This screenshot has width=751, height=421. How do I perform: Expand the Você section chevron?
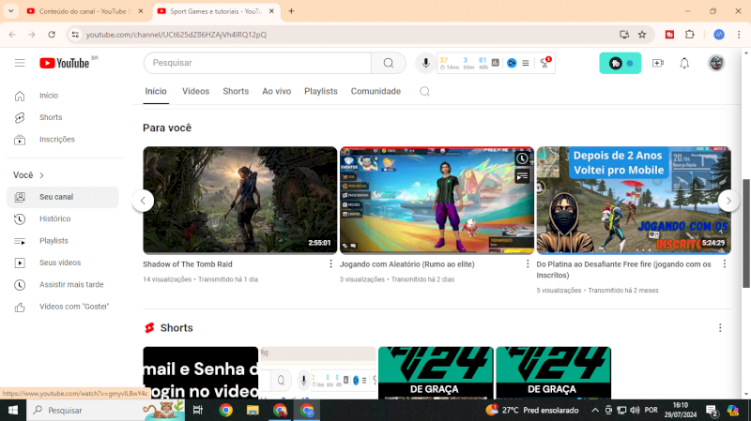click(41, 175)
